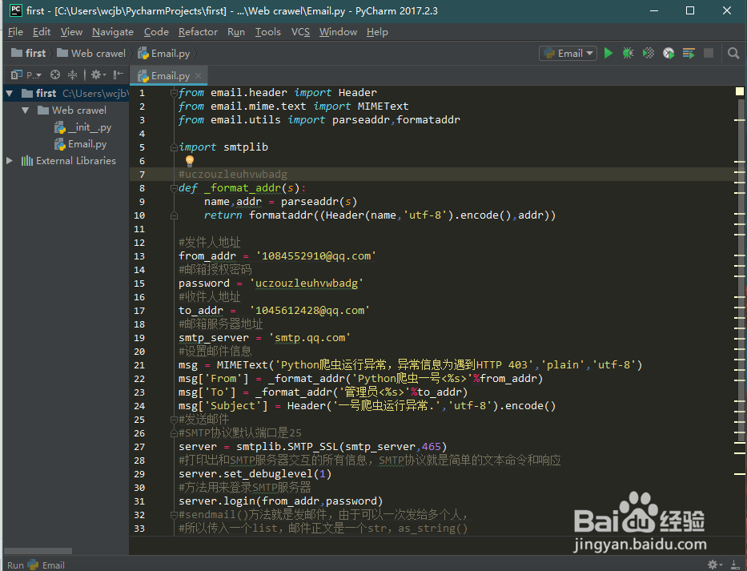This screenshot has width=747, height=571.
Task: Start debugging with the green bug icon
Action: [x=629, y=53]
